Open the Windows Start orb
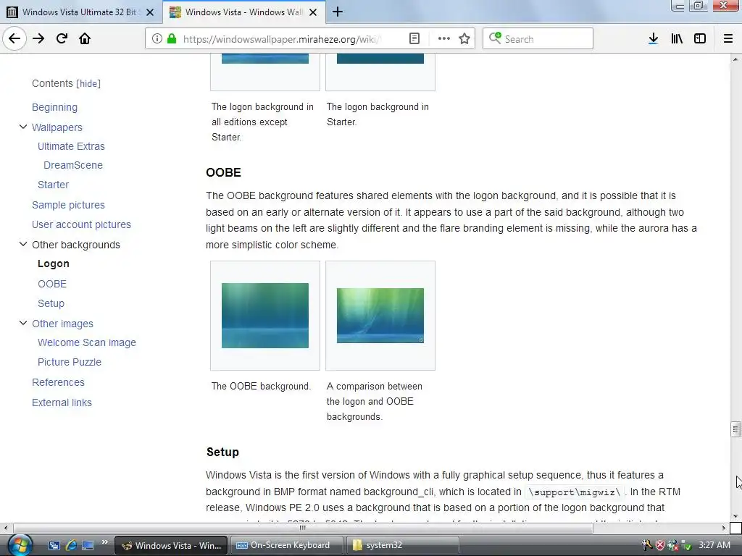The image size is (742, 556). tap(20, 545)
